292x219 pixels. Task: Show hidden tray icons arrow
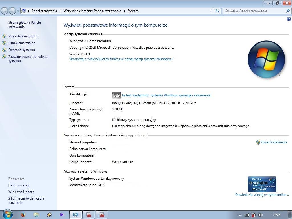click(240, 215)
